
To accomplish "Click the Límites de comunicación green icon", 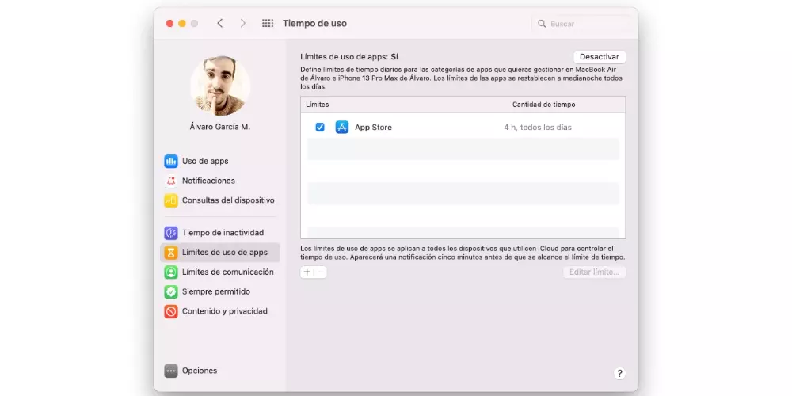I will 171,272.
